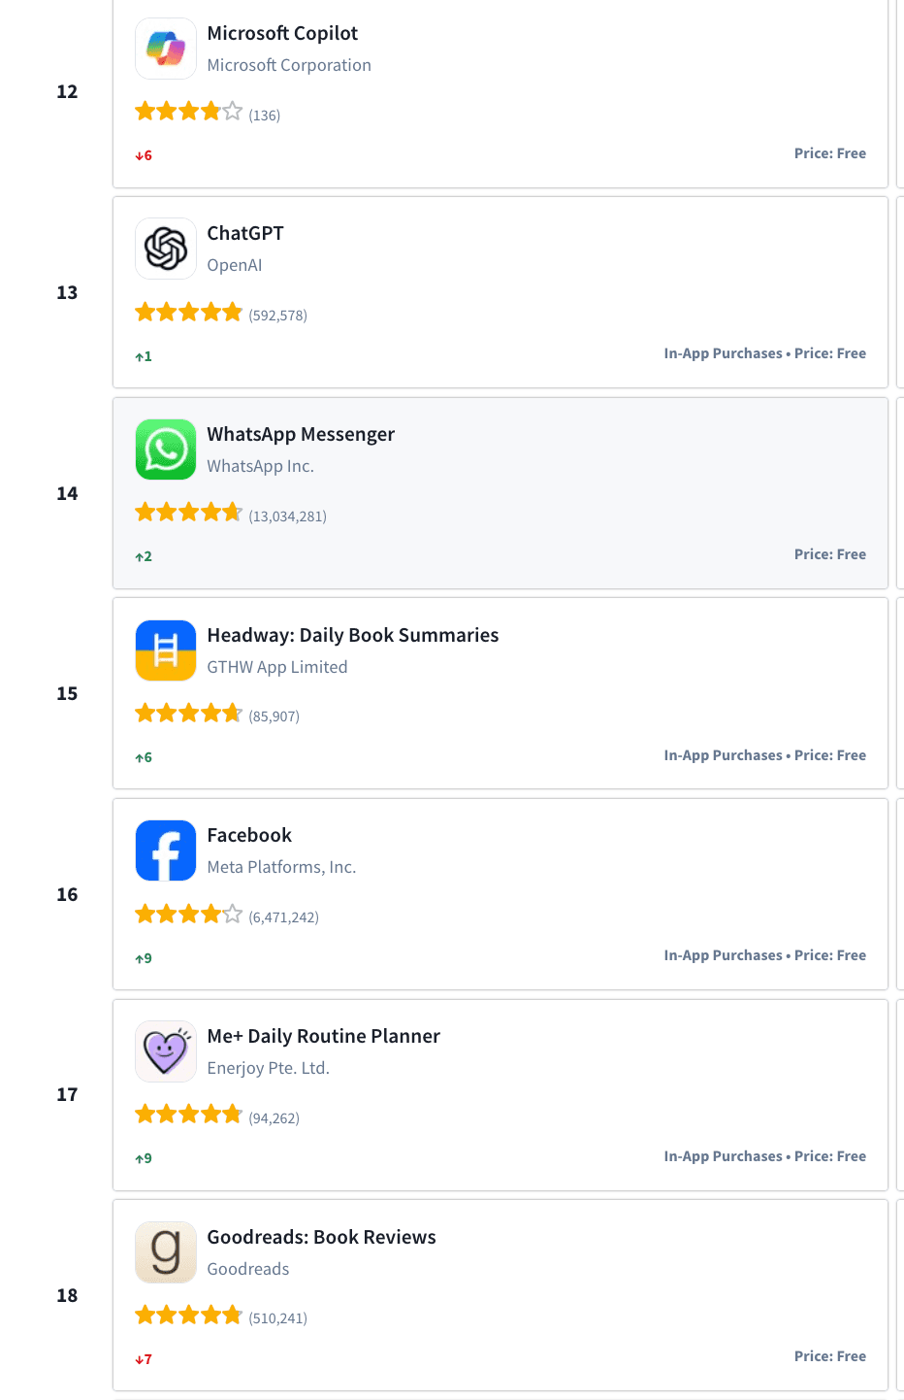Click the Facebook app icon
Image resolution: width=904 pixels, height=1400 pixels.
click(x=166, y=850)
